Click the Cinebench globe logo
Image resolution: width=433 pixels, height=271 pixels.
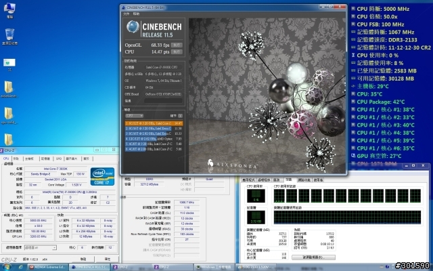[x=133, y=27]
